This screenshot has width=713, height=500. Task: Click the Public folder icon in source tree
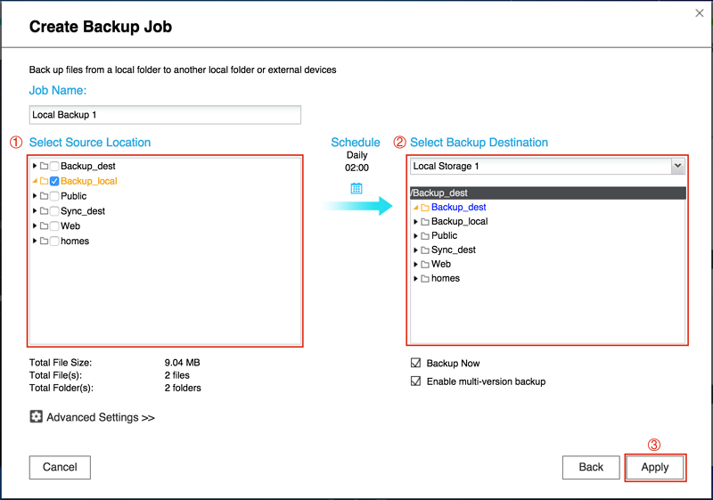44,196
